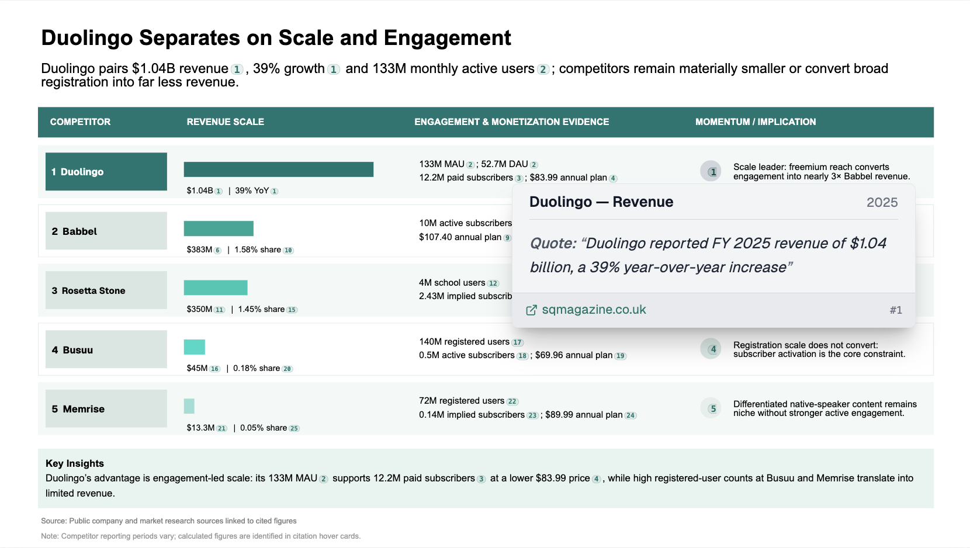Screen dimensions: 970x548
Task: Open citation 16 beside "$45M"
Action: [x=215, y=369]
